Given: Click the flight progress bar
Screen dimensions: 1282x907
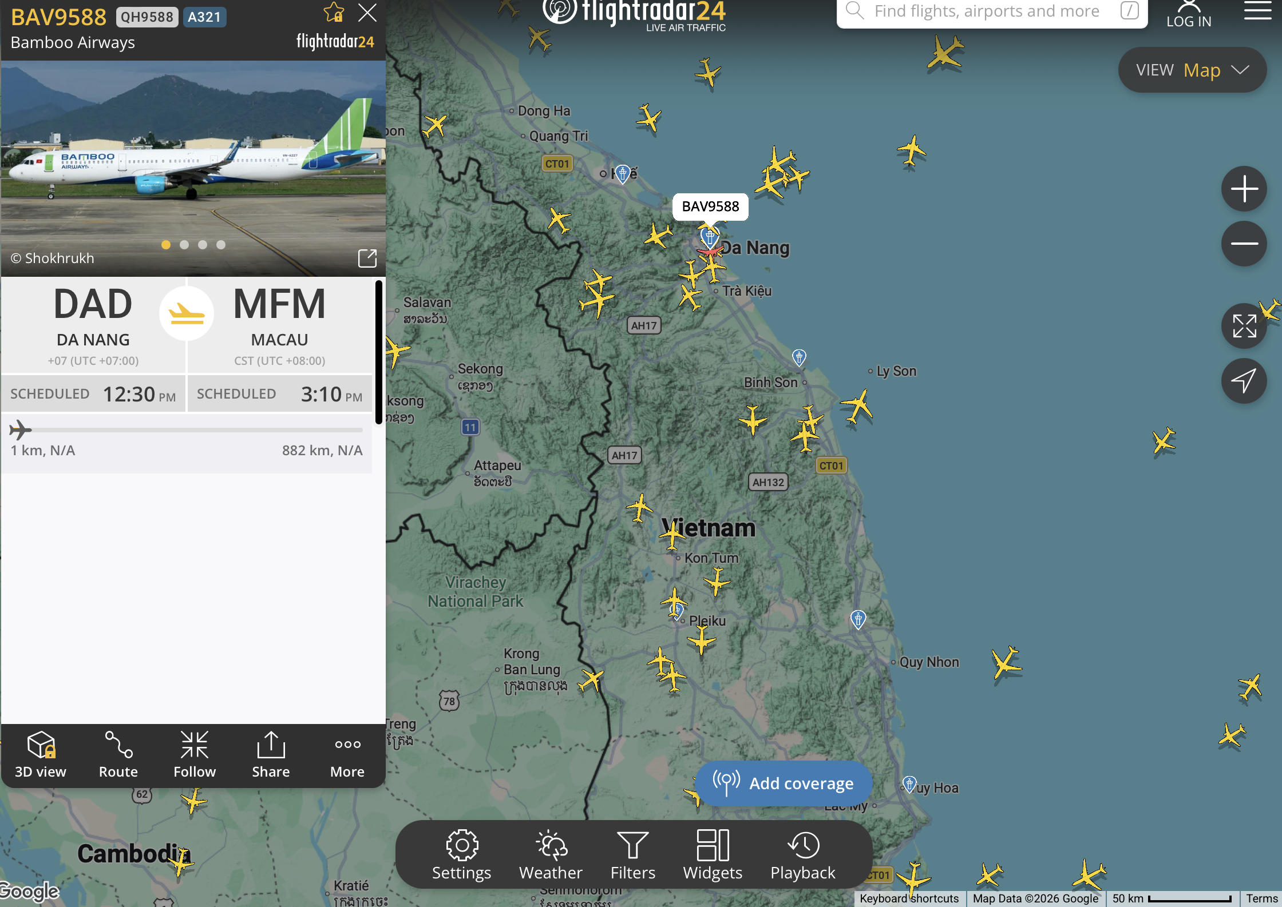Looking at the screenshot, I should point(187,430).
